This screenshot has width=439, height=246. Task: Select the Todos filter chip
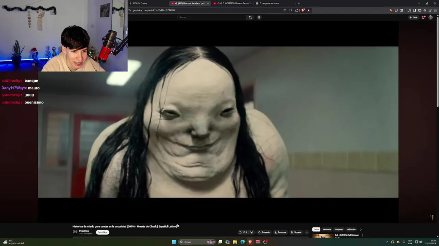[316, 229]
